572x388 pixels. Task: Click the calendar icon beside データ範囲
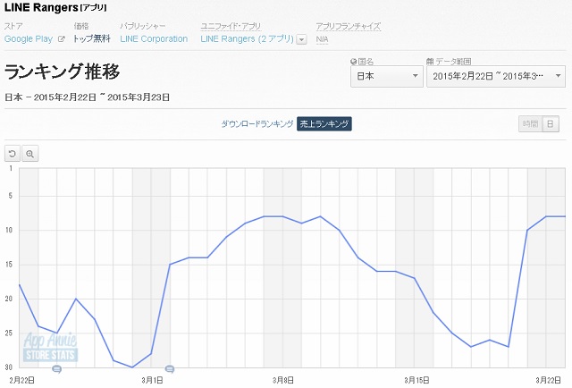tap(430, 62)
